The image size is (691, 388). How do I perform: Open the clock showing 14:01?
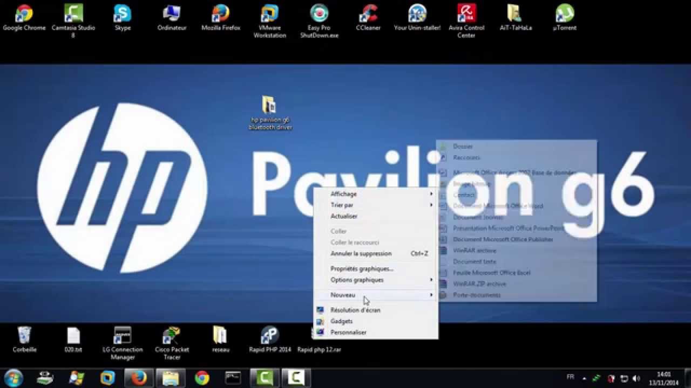[x=663, y=378]
